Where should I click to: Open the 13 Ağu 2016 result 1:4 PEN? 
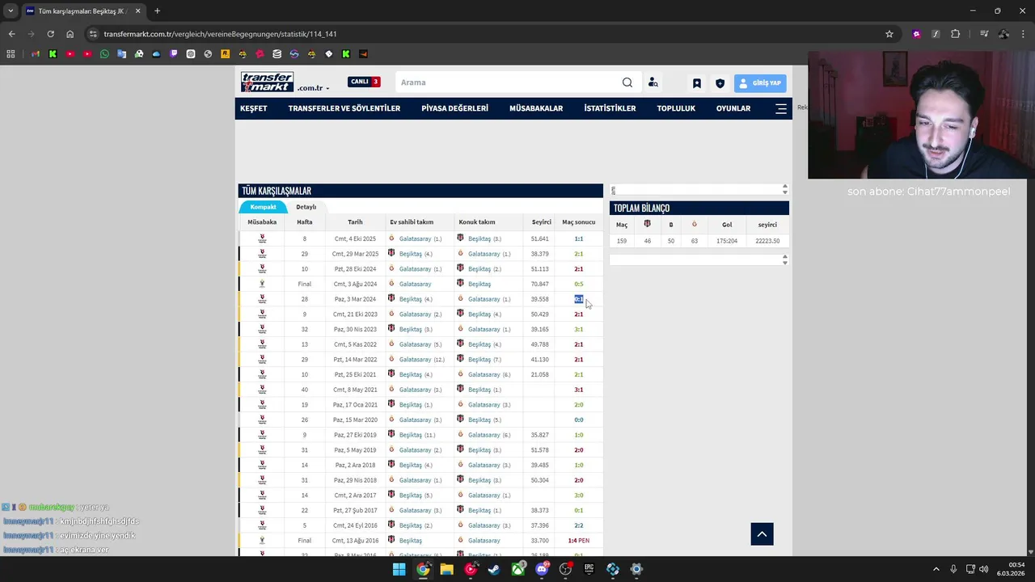tap(579, 541)
